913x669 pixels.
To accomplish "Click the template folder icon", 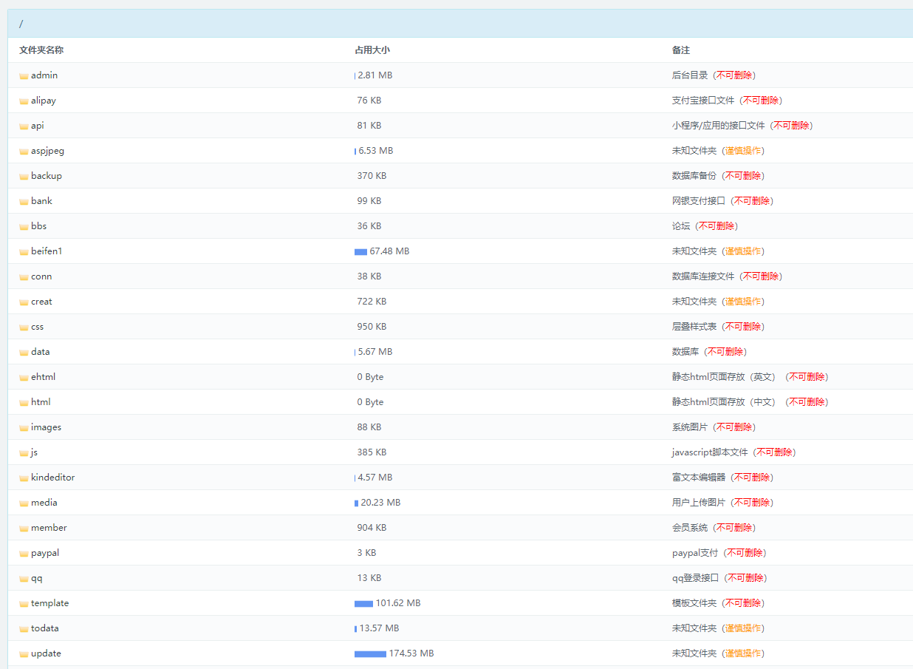I will (24, 604).
